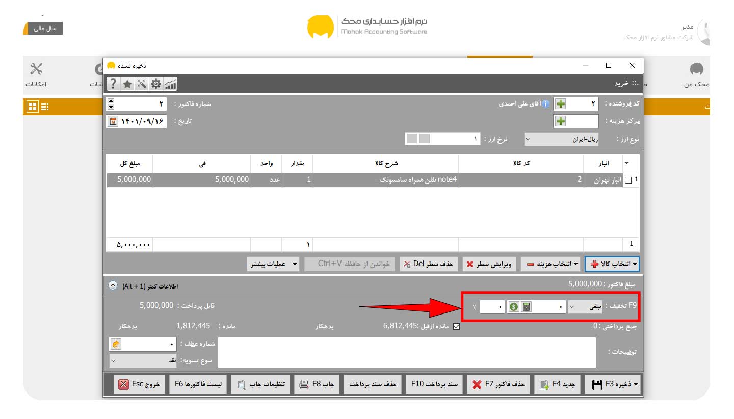Screen dimensions: 734x419
Task: Click the green dollar icon in discount field
Action: [x=513, y=307]
